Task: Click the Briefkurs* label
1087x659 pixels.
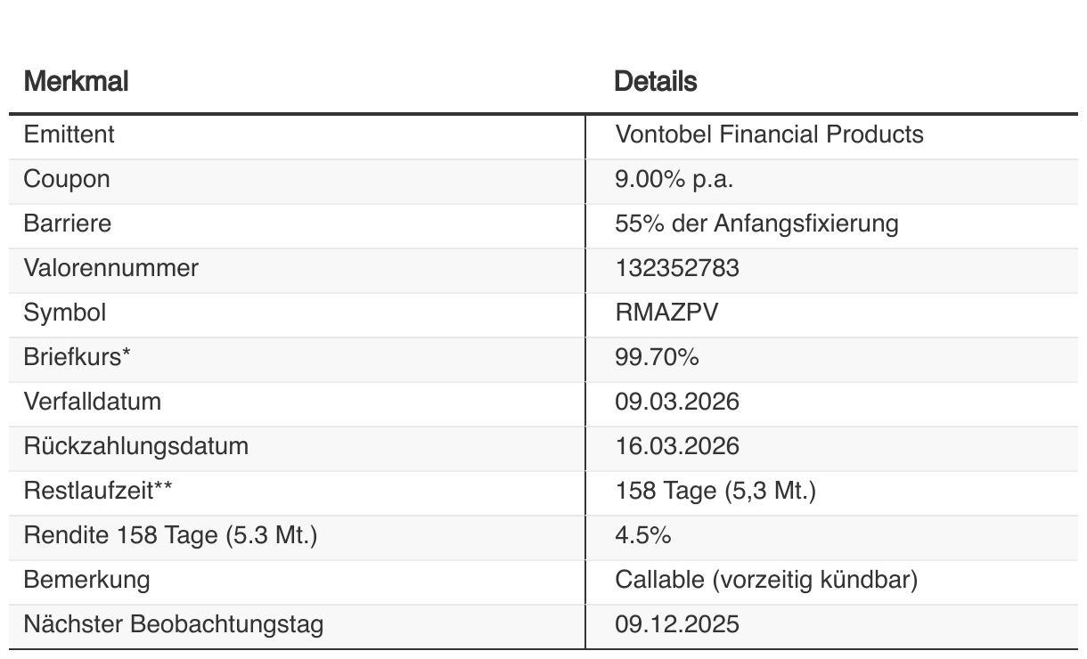Action: [78, 357]
